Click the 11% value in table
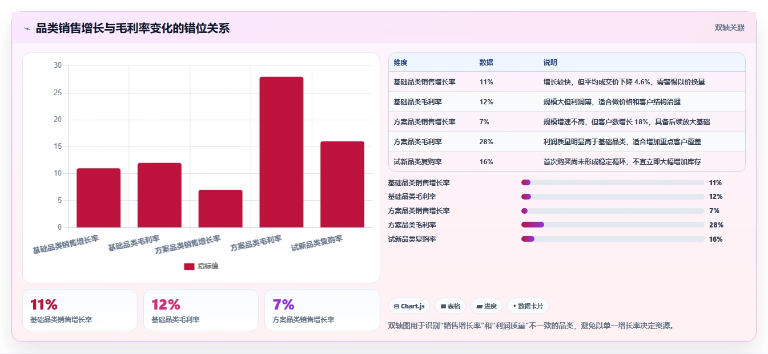The width and height of the screenshot is (768, 354). point(486,82)
